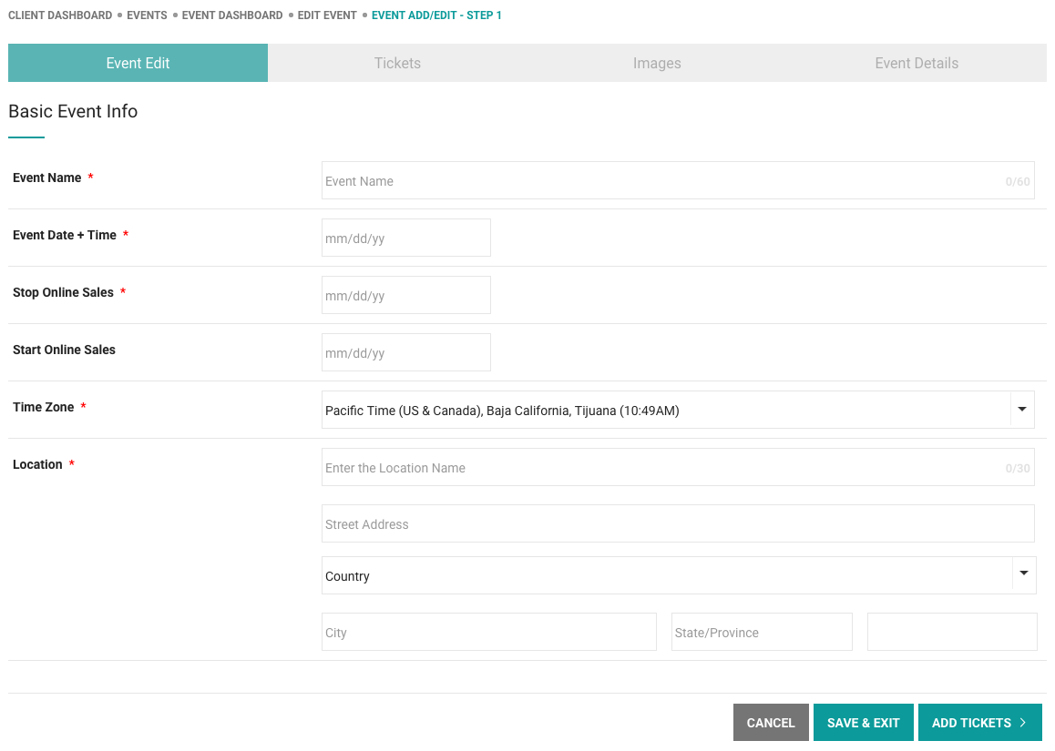Focus the Event Name input field
Image resolution: width=1055 pixels, height=751 pixels.
[678, 180]
